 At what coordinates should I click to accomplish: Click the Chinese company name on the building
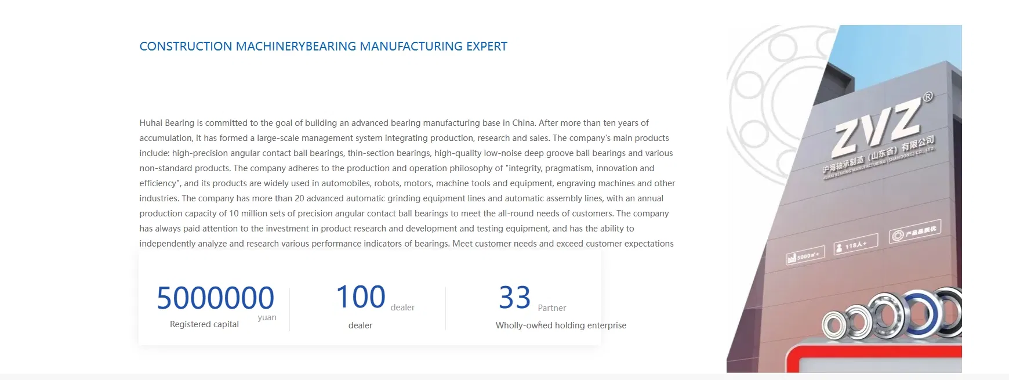(879, 155)
